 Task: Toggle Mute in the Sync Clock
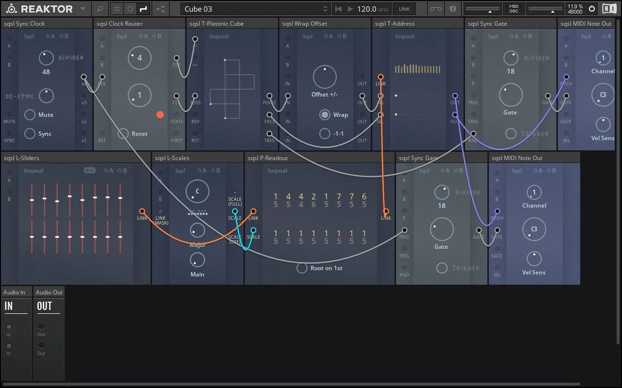tap(30, 115)
